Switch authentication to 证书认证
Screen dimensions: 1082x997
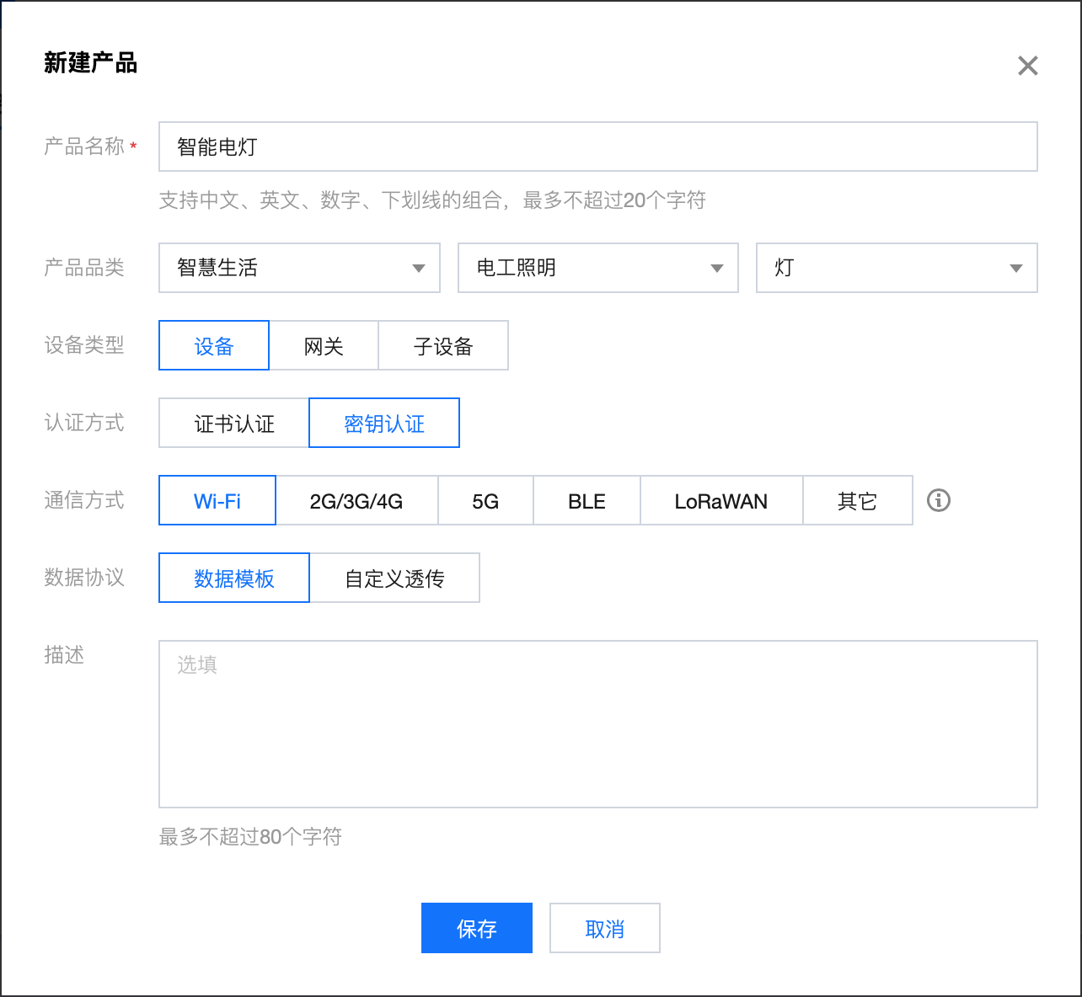tap(234, 423)
